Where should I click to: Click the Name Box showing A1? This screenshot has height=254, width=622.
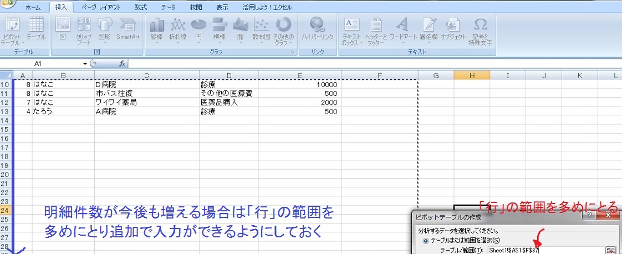pyautogui.click(x=38, y=63)
